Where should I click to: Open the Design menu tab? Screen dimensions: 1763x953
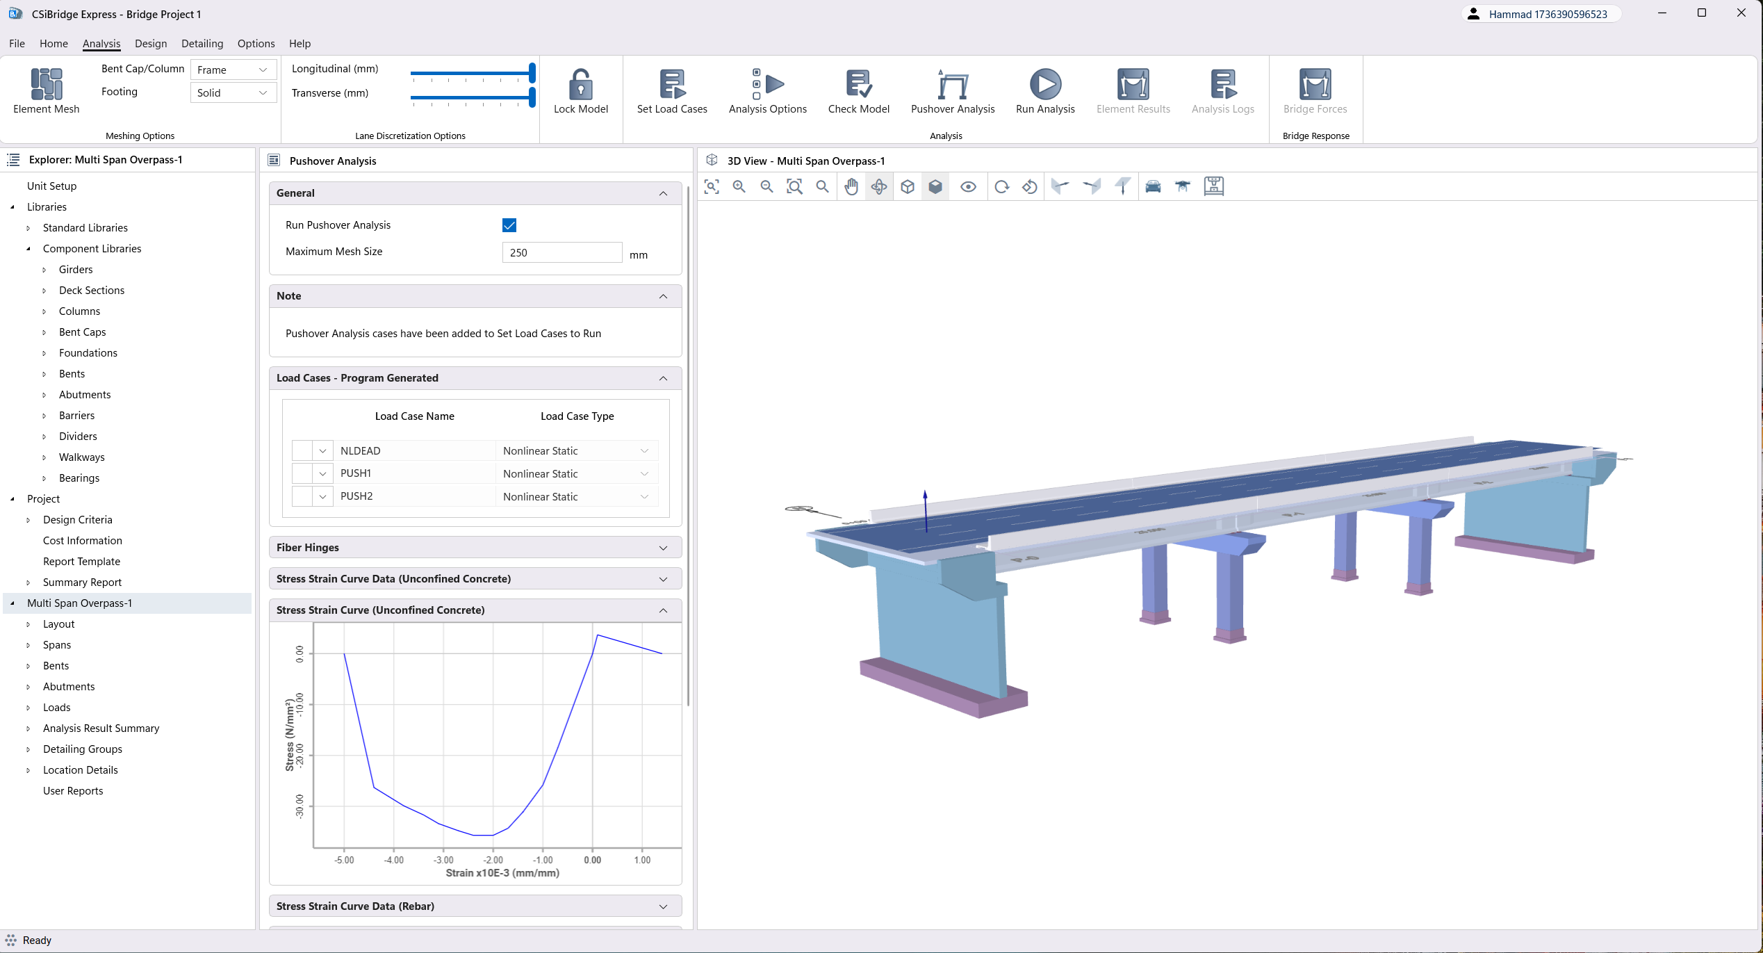click(x=151, y=43)
